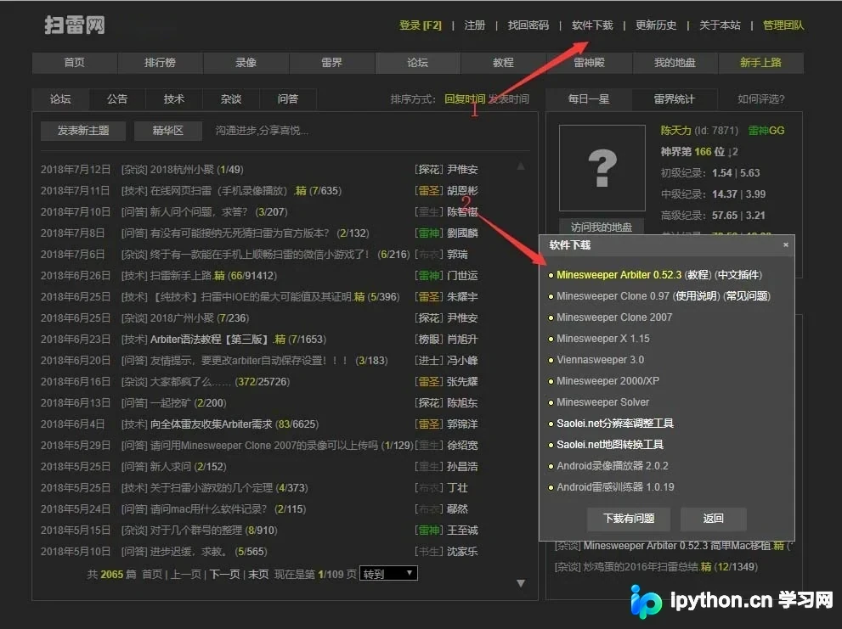The width and height of the screenshot is (842, 629).
Task: Download Minesweeper Arbiter 0.52.3
Action: tap(619, 275)
